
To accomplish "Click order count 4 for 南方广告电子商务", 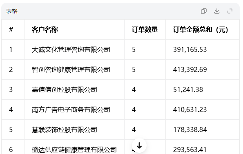I will [134, 109].
